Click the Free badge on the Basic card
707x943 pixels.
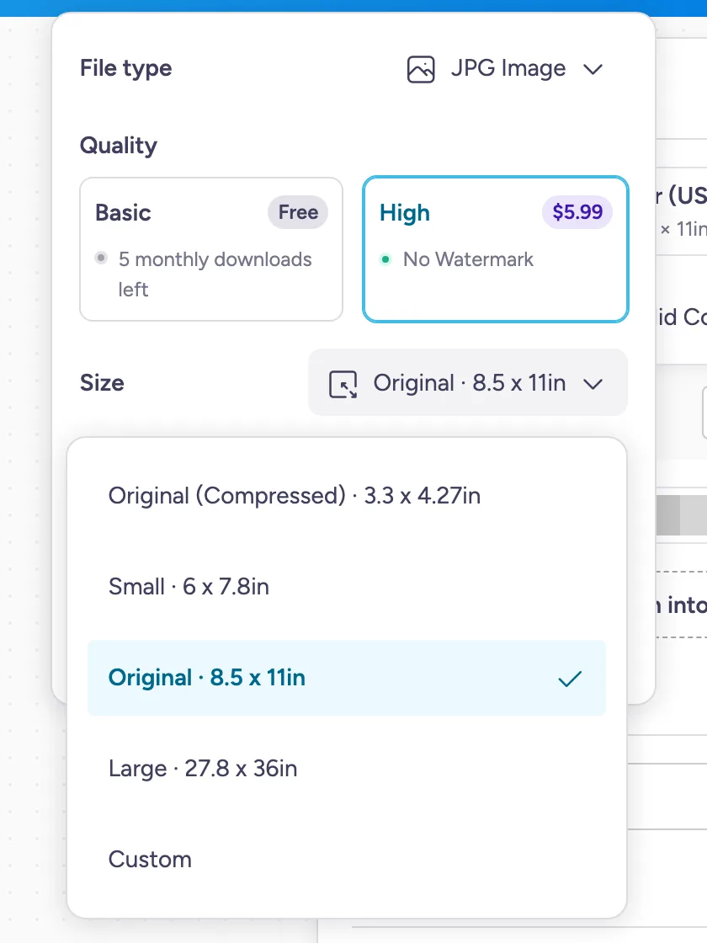point(298,212)
